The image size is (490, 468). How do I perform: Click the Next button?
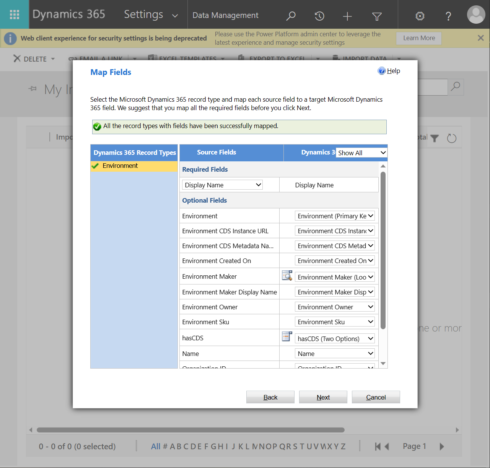click(323, 397)
